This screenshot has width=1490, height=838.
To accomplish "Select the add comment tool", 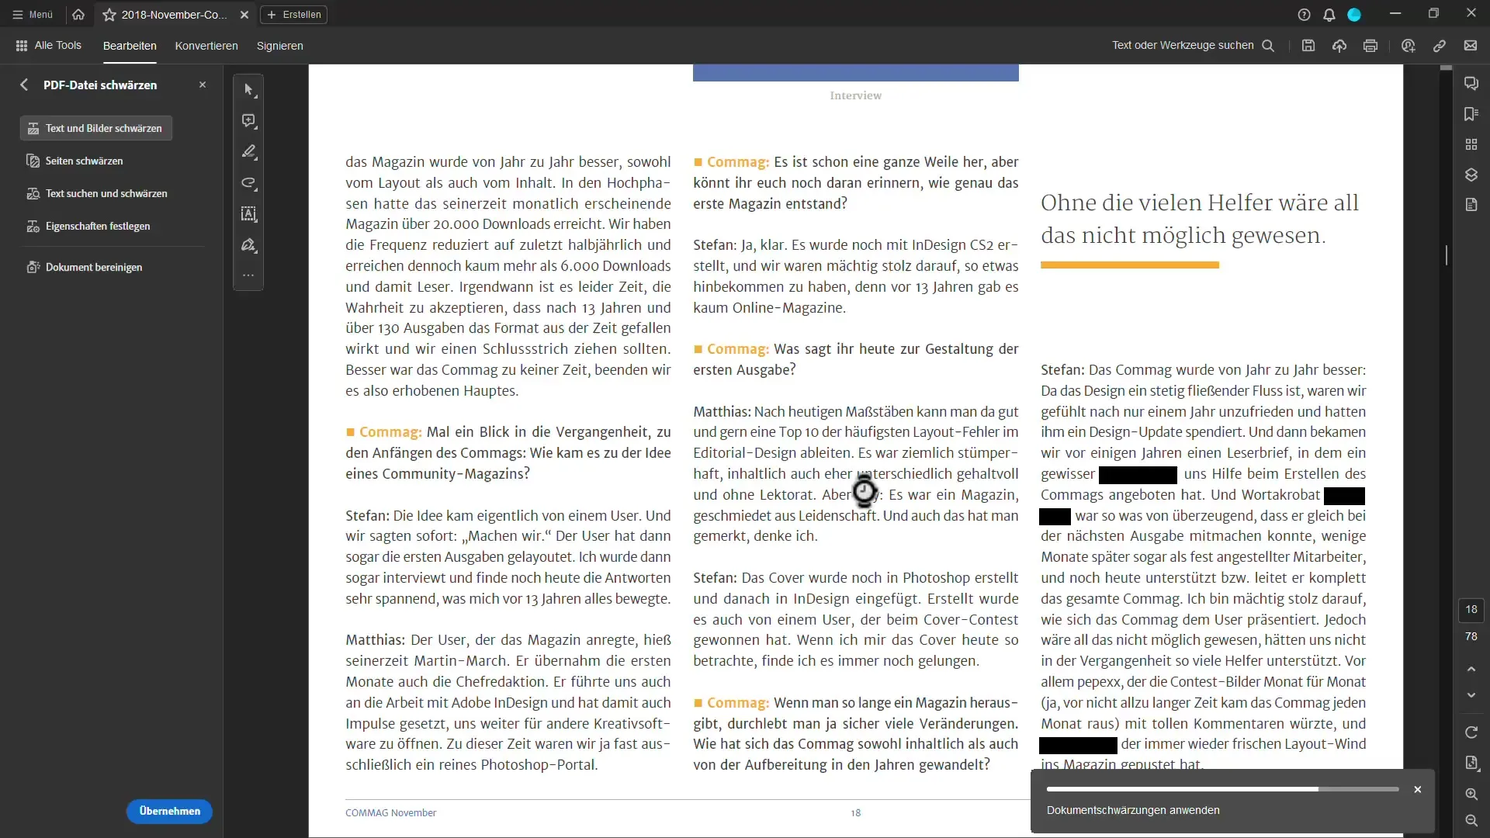I will tap(248, 121).
